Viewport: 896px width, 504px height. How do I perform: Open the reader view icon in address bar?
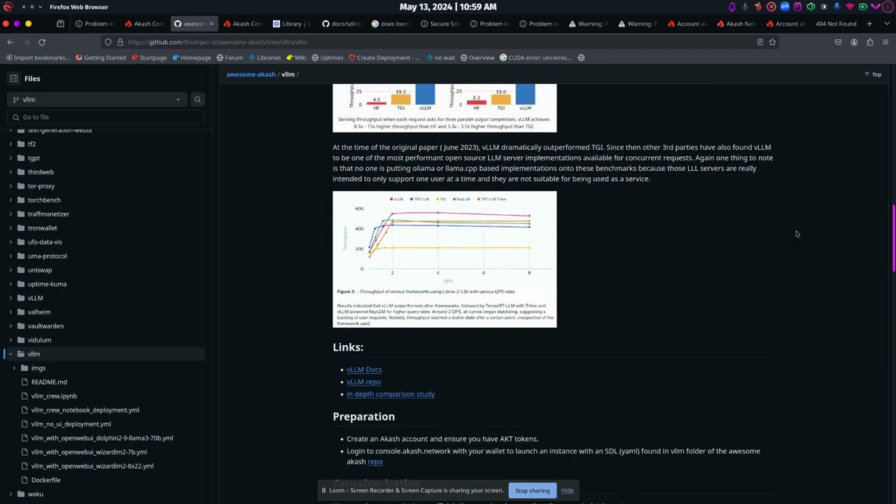(x=759, y=42)
